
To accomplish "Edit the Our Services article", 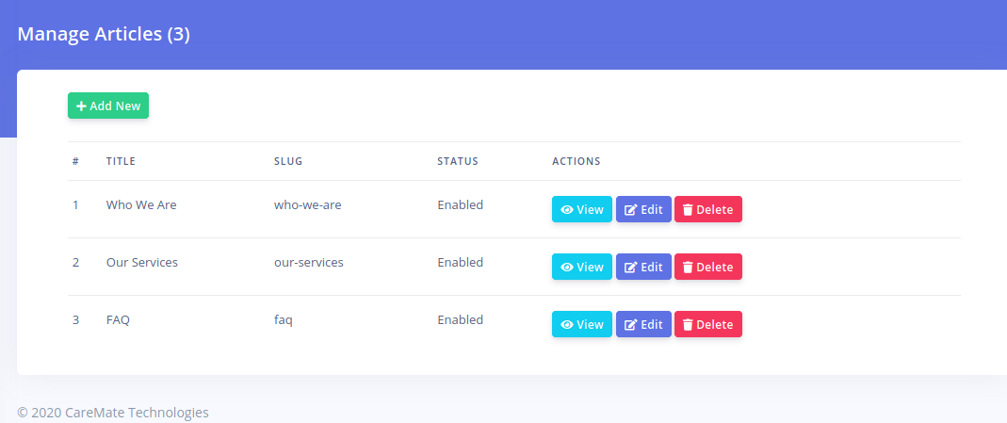I will (x=643, y=267).
